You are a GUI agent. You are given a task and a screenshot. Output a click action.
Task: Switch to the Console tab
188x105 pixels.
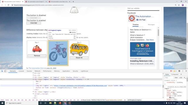[21, 71]
